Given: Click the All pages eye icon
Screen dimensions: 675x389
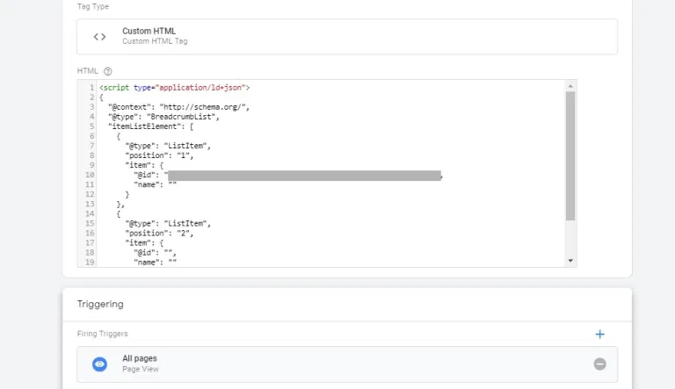Looking at the screenshot, I should pos(100,364).
